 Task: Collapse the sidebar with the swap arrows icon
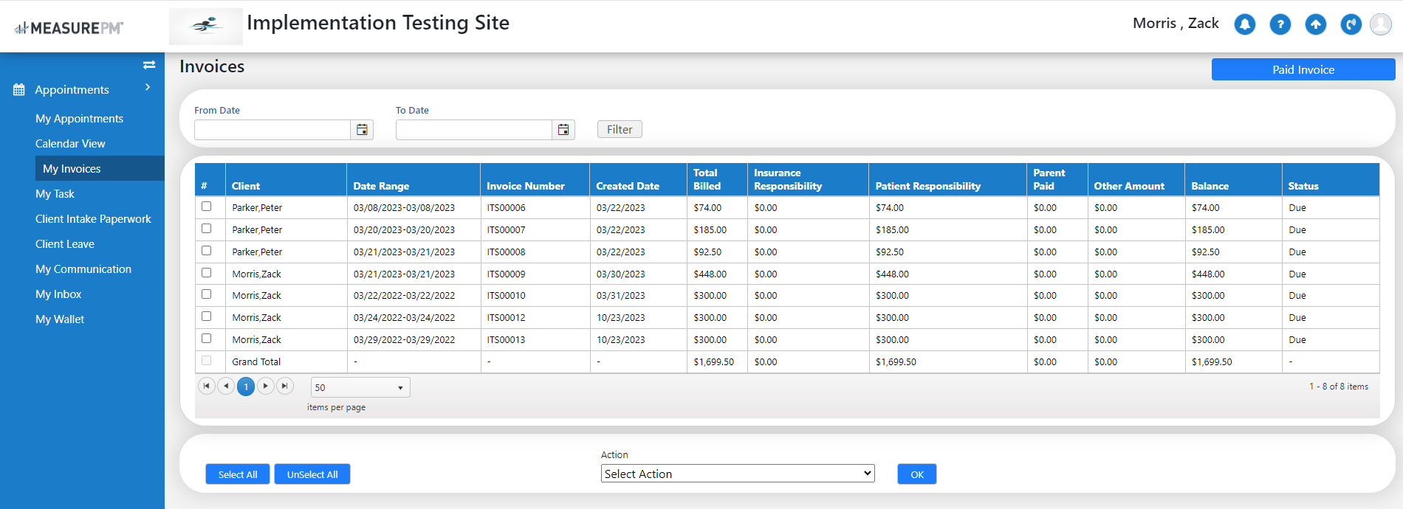pyautogui.click(x=149, y=65)
